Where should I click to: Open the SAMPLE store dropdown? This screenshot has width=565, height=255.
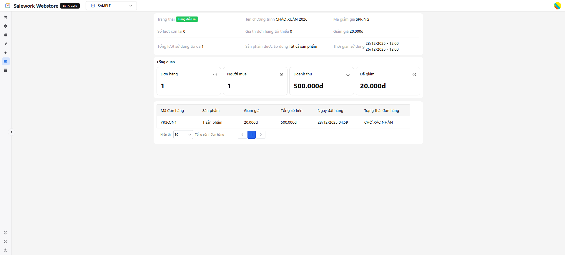point(111,6)
